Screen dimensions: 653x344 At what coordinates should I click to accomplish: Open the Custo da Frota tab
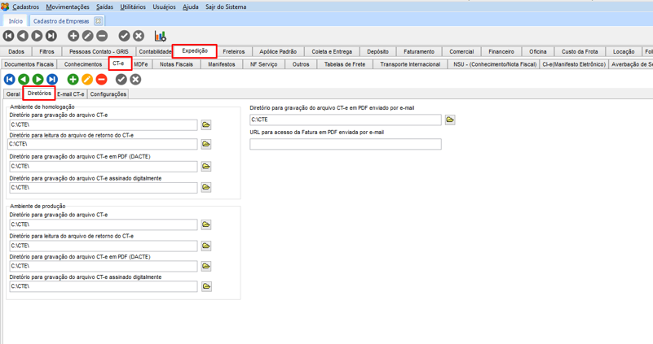pos(580,51)
